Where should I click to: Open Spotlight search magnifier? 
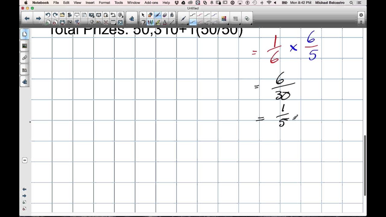coord(351,3)
